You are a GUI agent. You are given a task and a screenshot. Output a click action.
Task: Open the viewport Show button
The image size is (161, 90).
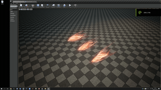31,9
